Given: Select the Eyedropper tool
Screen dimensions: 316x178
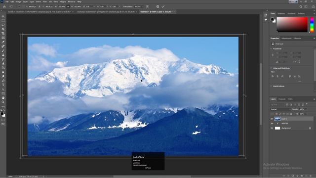Looking at the screenshot, I should point(3,42).
